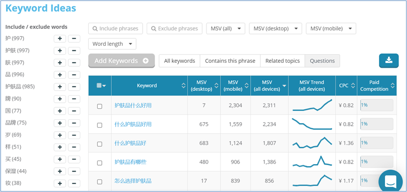The height and width of the screenshot is (192, 407).
Task: Exclude 岁 (69) minus button
Action: [74, 135]
